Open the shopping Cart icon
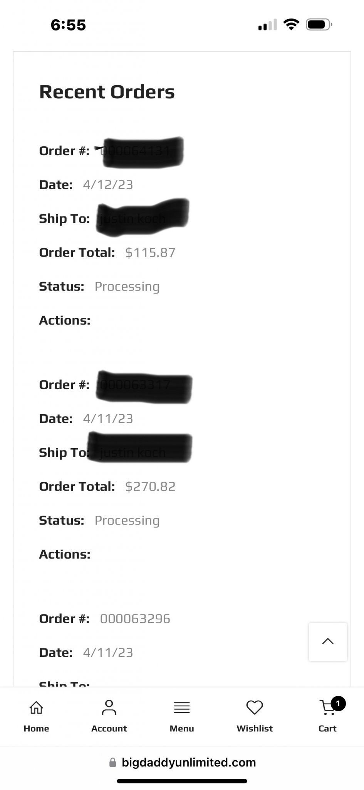The height and width of the screenshot is (790, 364). (x=327, y=707)
